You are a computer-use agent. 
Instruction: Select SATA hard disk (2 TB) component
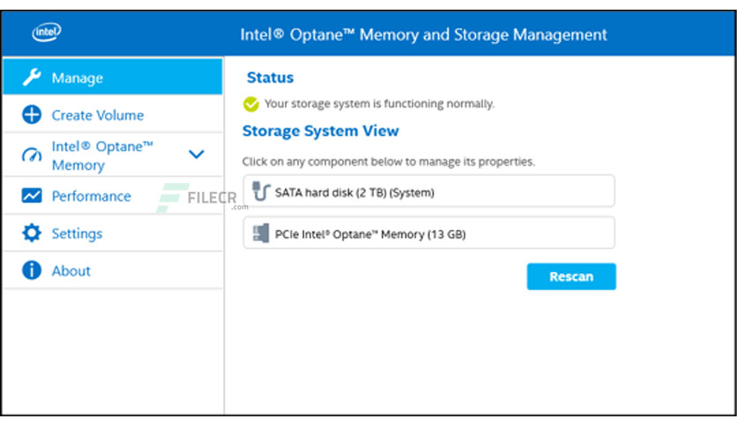click(428, 191)
